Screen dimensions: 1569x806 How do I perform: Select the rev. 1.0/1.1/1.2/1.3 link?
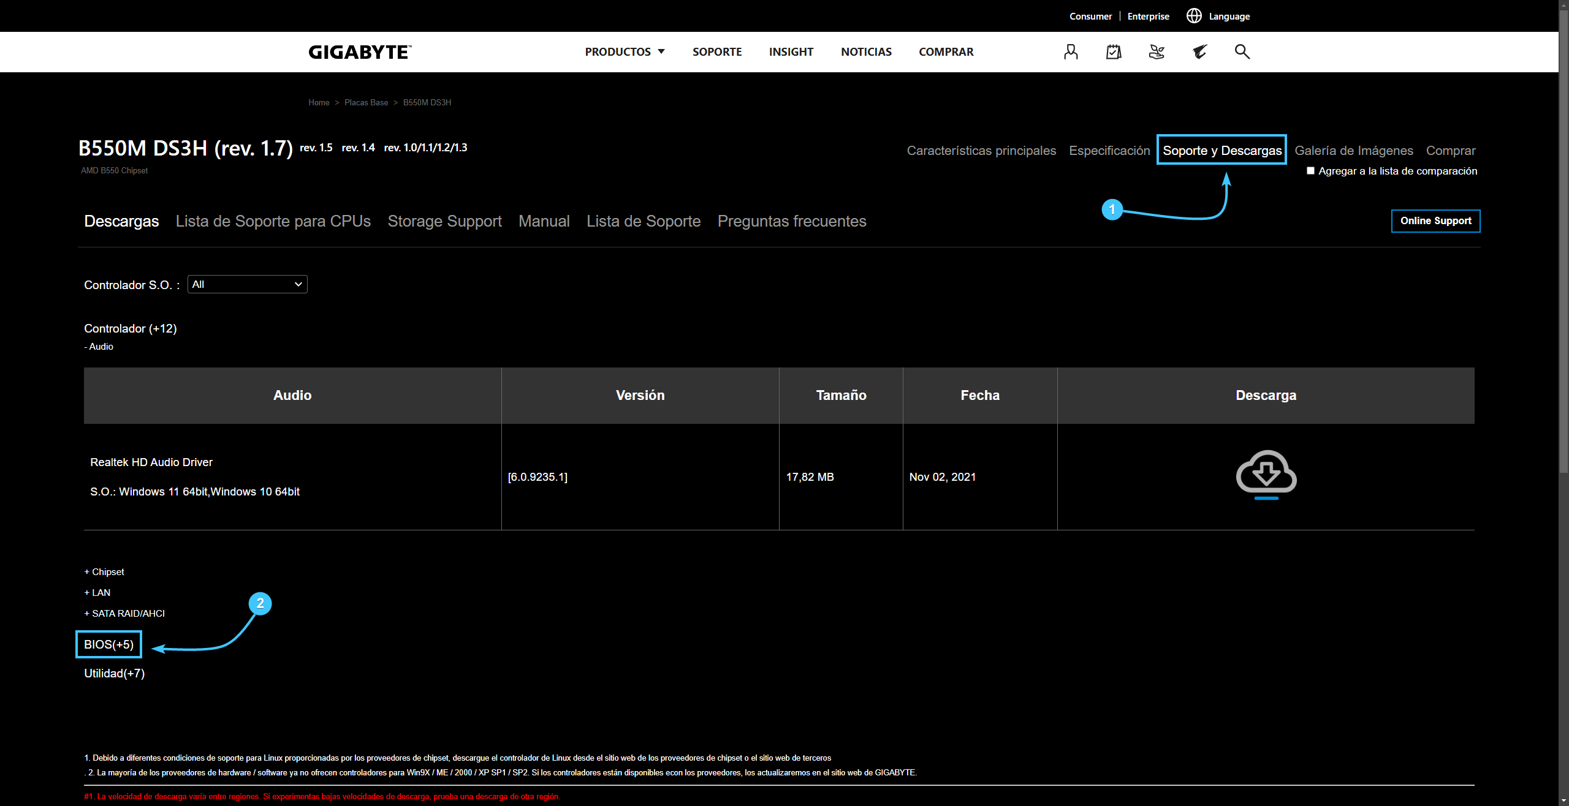point(425,148)
